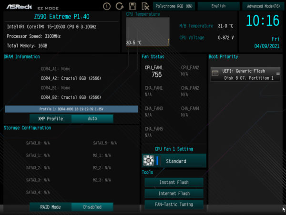Screen dimensions: 286x215
Task: Click CPU_FAN1 speed 756
Action: click(x=156, y=75)
